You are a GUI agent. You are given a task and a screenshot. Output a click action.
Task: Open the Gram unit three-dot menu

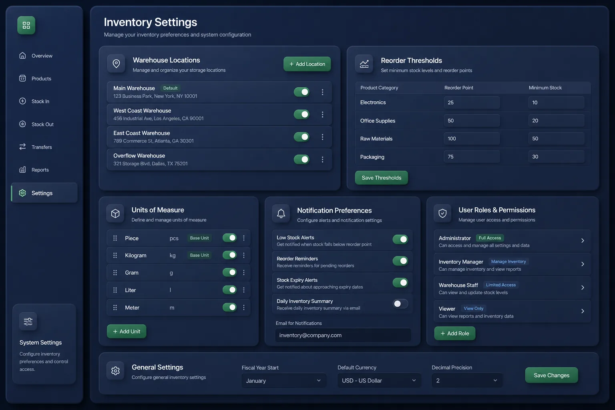[244, 273]
